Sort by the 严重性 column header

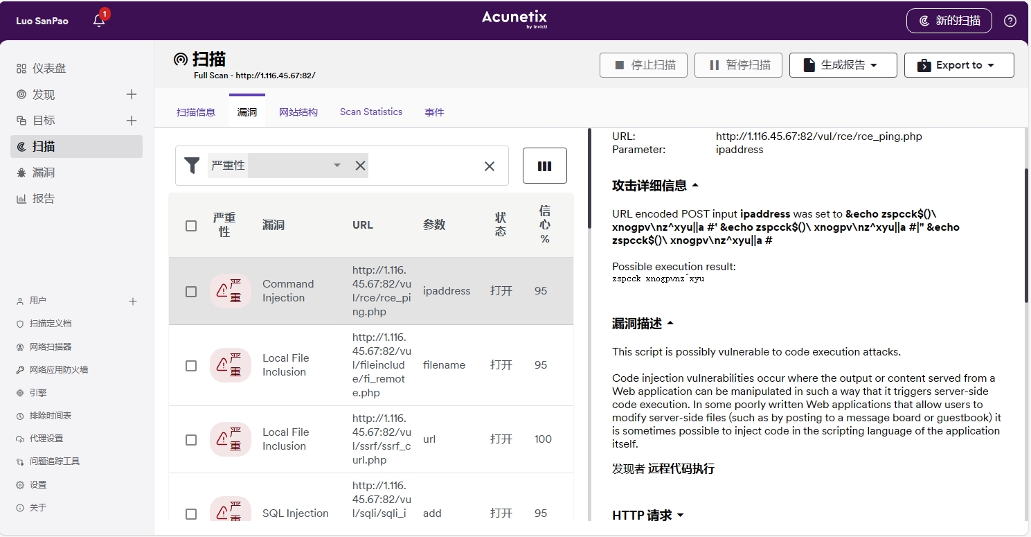click(224, 225)
